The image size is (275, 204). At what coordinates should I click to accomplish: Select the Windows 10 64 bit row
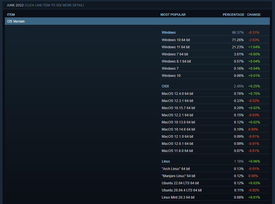pyautogui.click(x=214, y=40)
